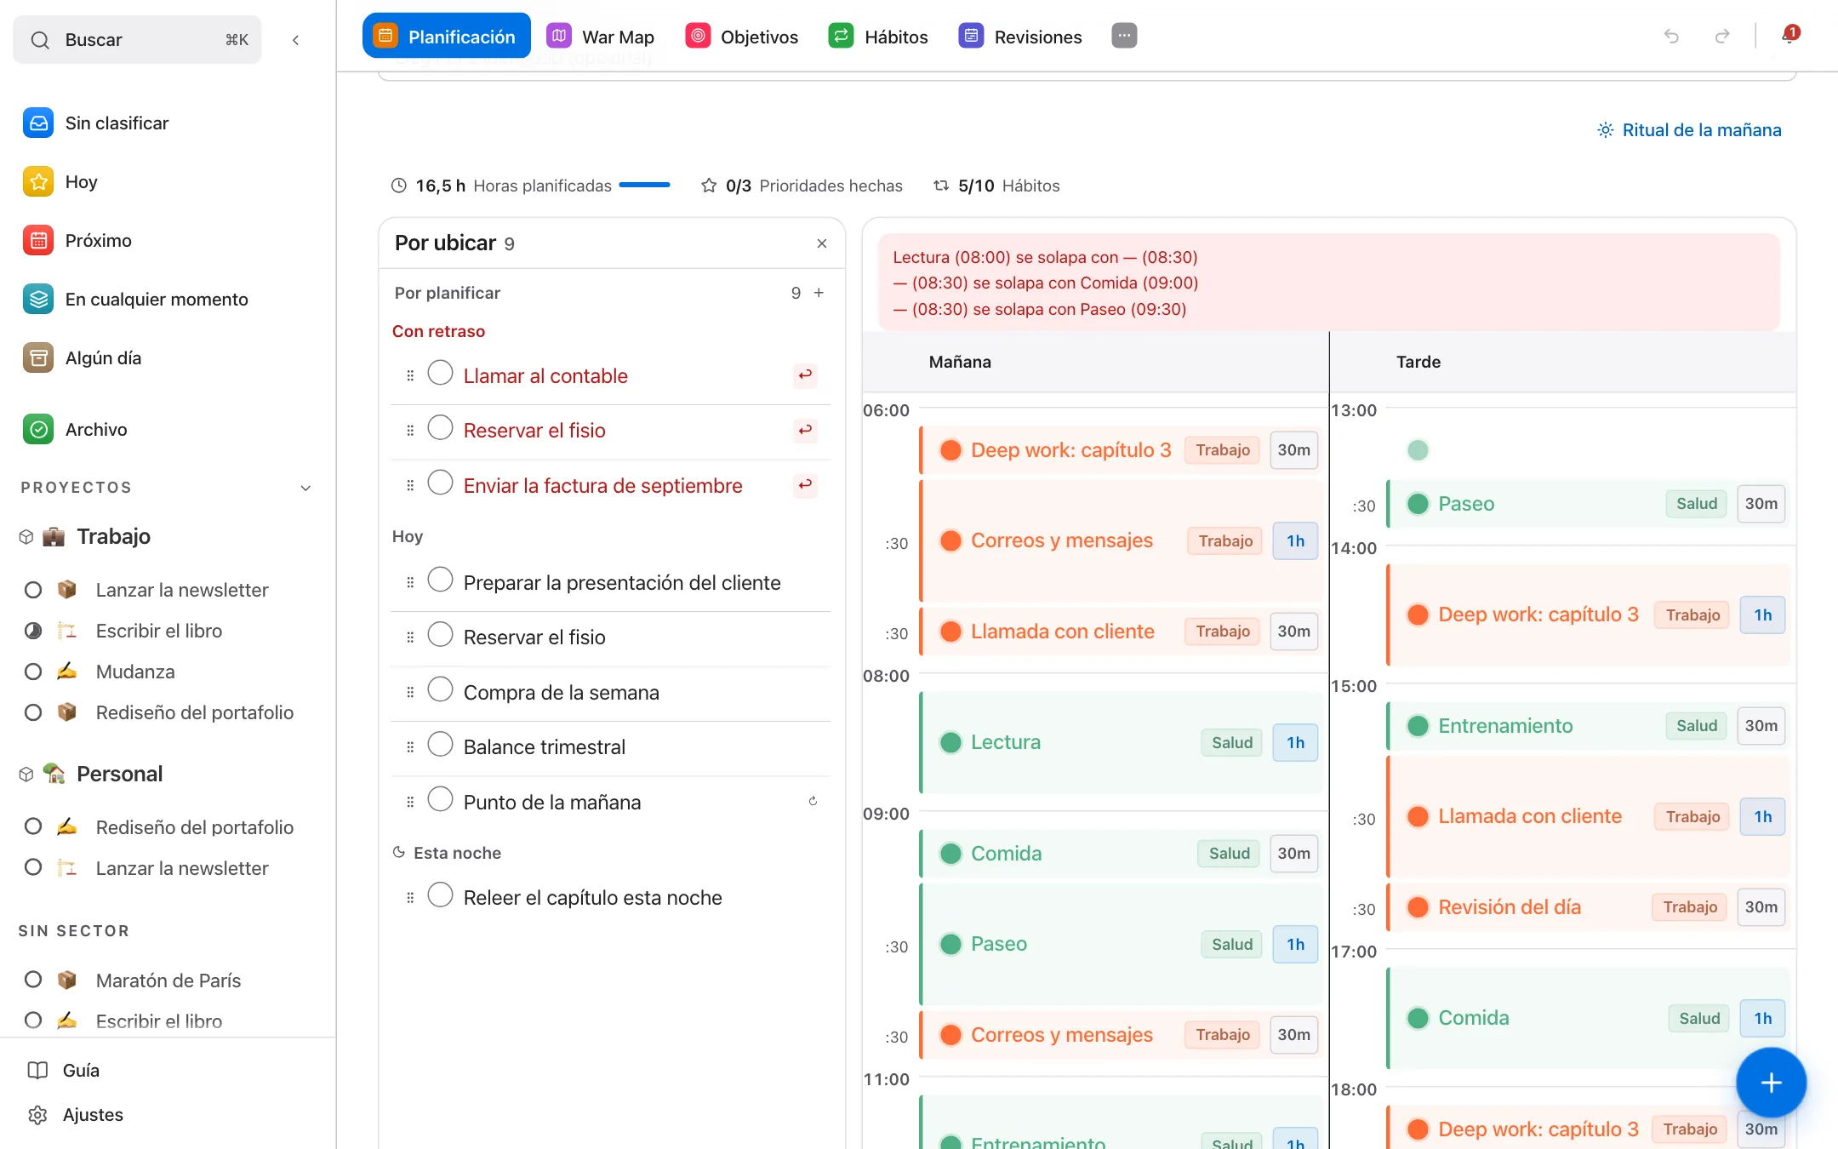This screenshot has height=1149, width=1838.
Task: Open the more options ellipsis tab icon
Action: pyautogui.click(x=1124, y=36)
